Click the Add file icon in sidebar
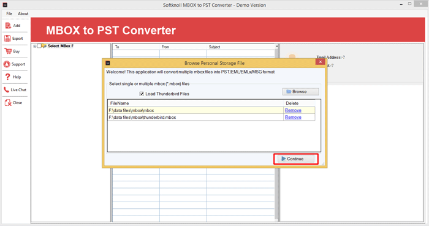Screen dimensions: 429x226 click(x=8, y=25)
